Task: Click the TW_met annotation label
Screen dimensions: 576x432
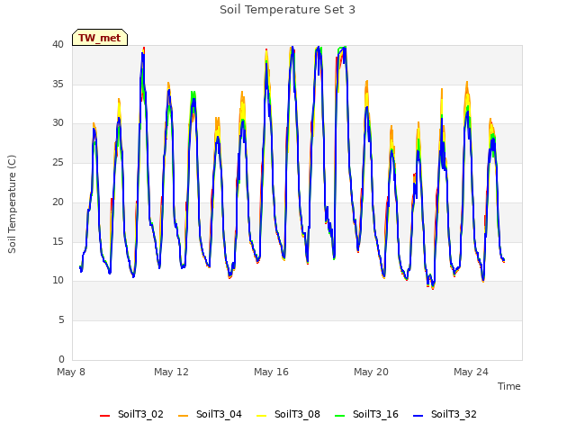Action: pyautogui.click(x=100, y=38)
